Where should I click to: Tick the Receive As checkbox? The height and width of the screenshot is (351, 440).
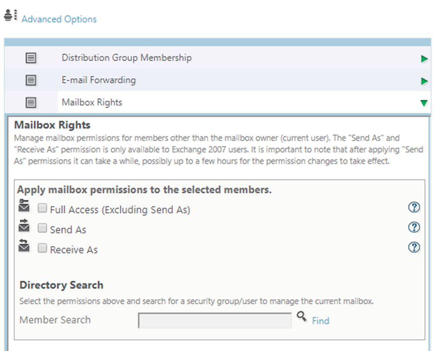(42, 248)
